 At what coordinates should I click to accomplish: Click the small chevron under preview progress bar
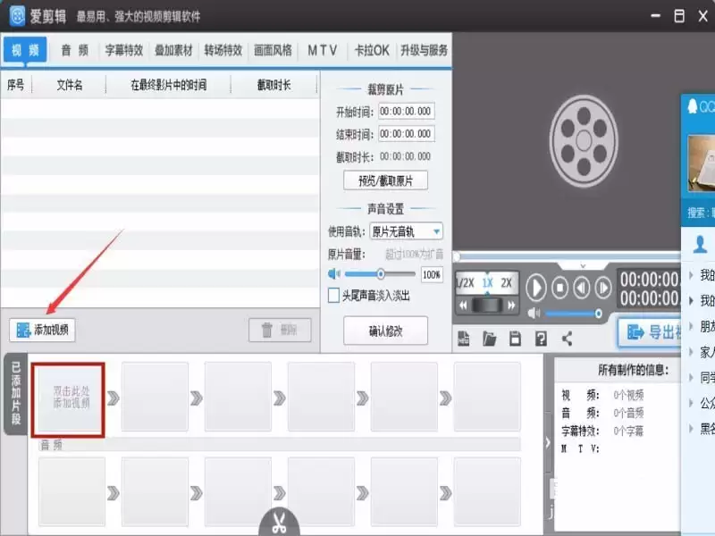click(583, 265)
